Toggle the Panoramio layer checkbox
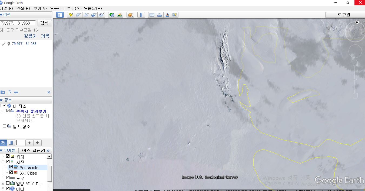365x191 pixels. [11, 167]
